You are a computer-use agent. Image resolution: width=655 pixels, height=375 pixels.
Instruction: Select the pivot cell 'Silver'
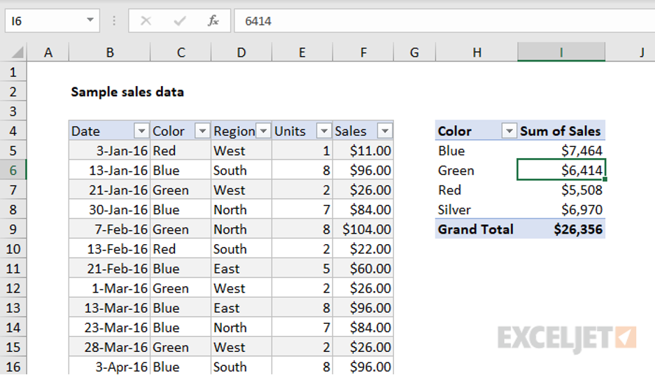click(477, 210)
